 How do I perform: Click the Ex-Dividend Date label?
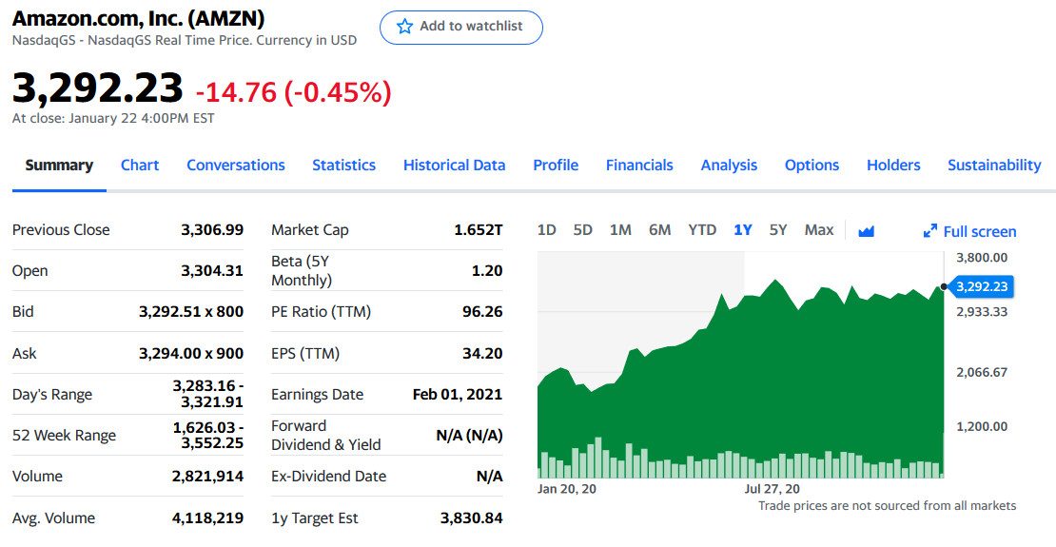pyautogui.click(x=328, y=477)
